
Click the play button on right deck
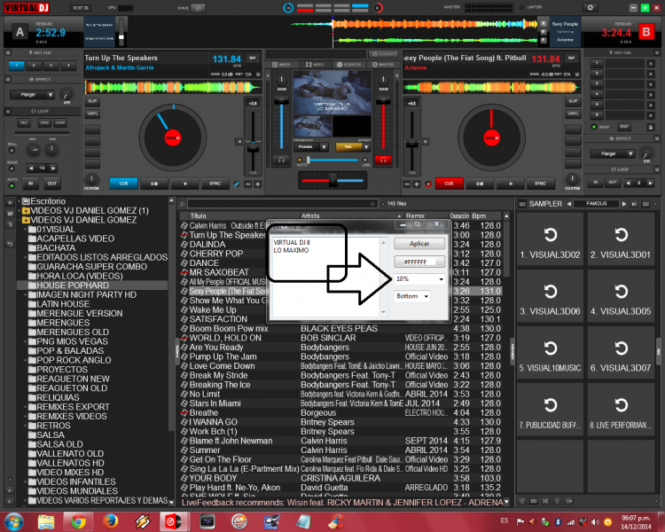coord(511,184)
